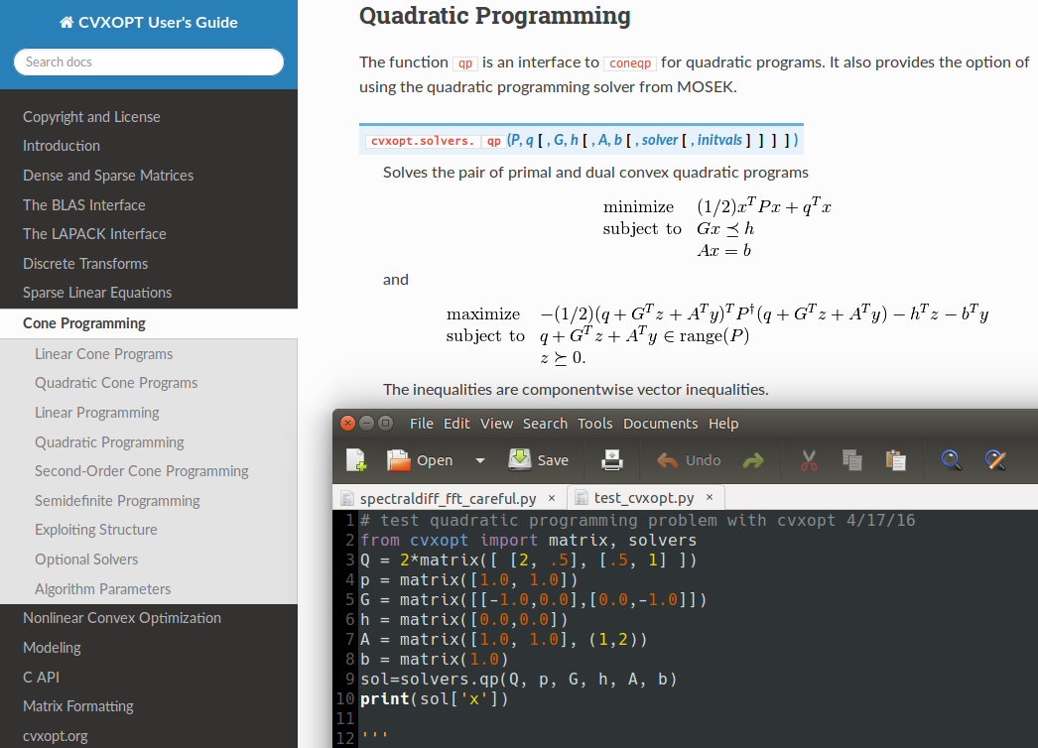Image resolution: width=1038 pixels, height=748 pixels.
Task: Open the Find magnifier tool
Action: point(952,460)
